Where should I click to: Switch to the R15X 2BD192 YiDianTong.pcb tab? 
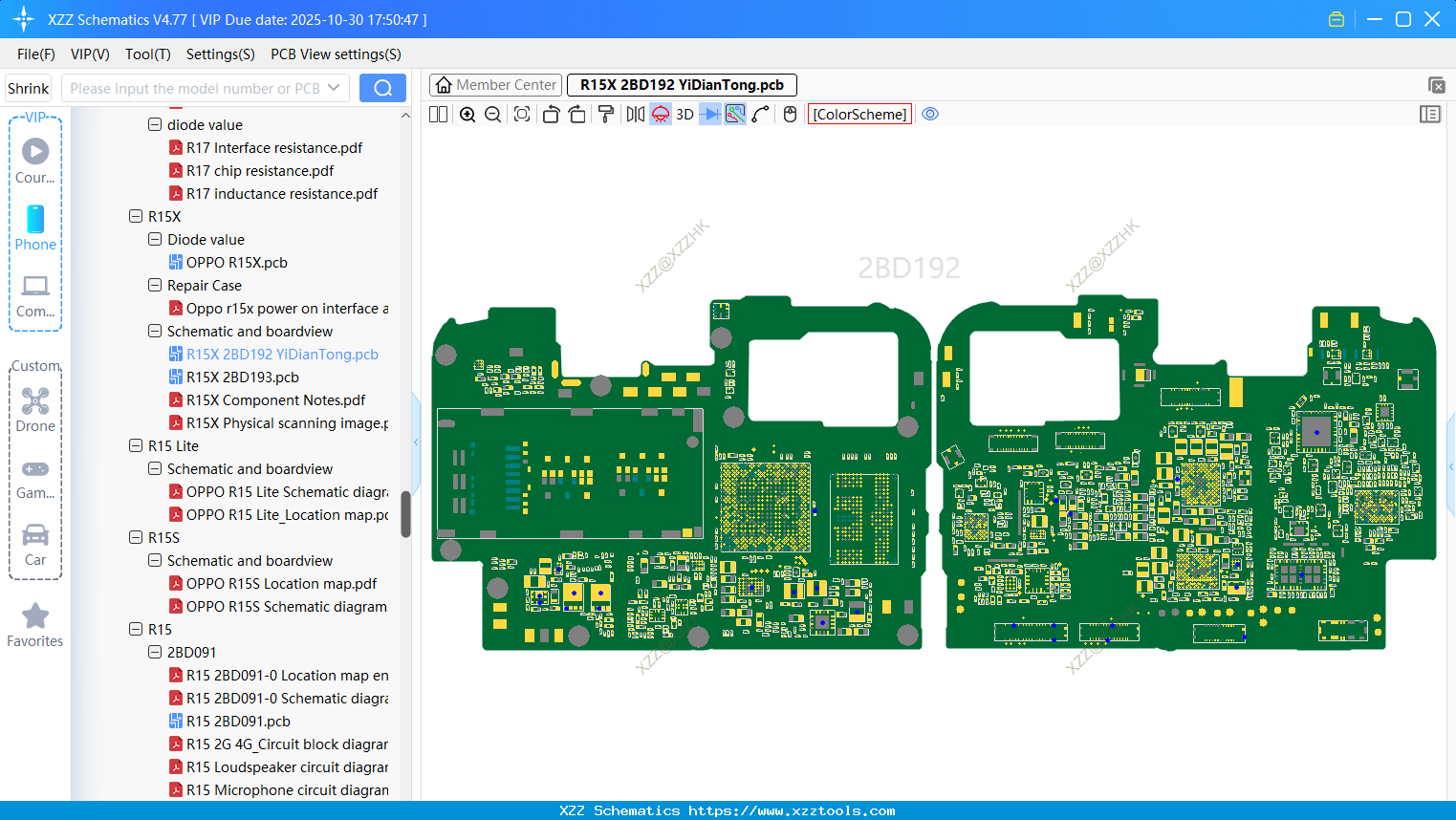coord(681,84)
